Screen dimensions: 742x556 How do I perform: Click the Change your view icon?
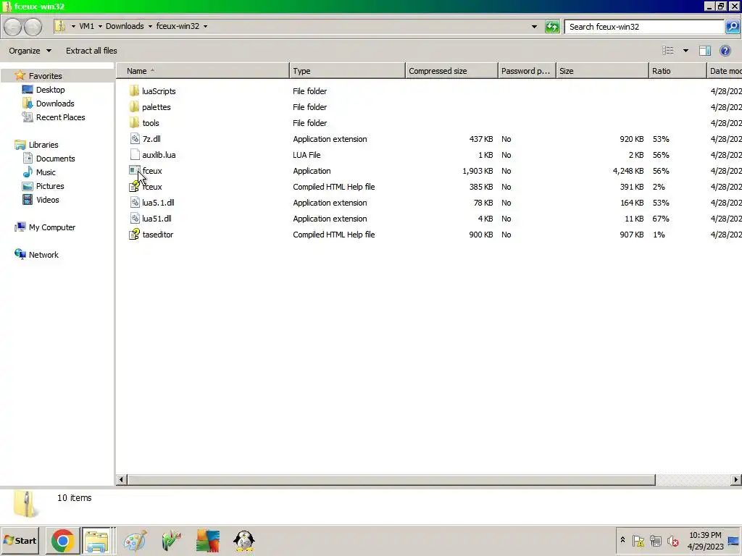[x=667, y=51]
